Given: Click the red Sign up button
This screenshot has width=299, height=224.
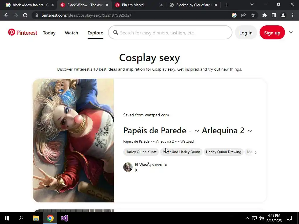Looking at the screenshot, I should point(272,33).
